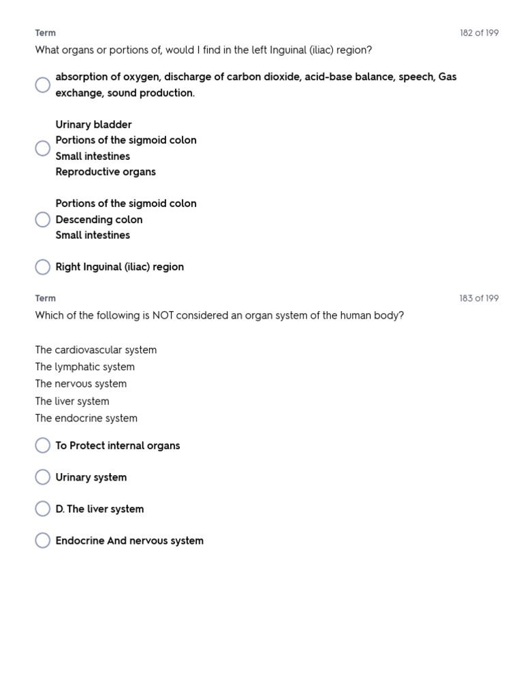Choose the Urinary system radio button
This screenshot has height=697, width=523.
point(43,477)
